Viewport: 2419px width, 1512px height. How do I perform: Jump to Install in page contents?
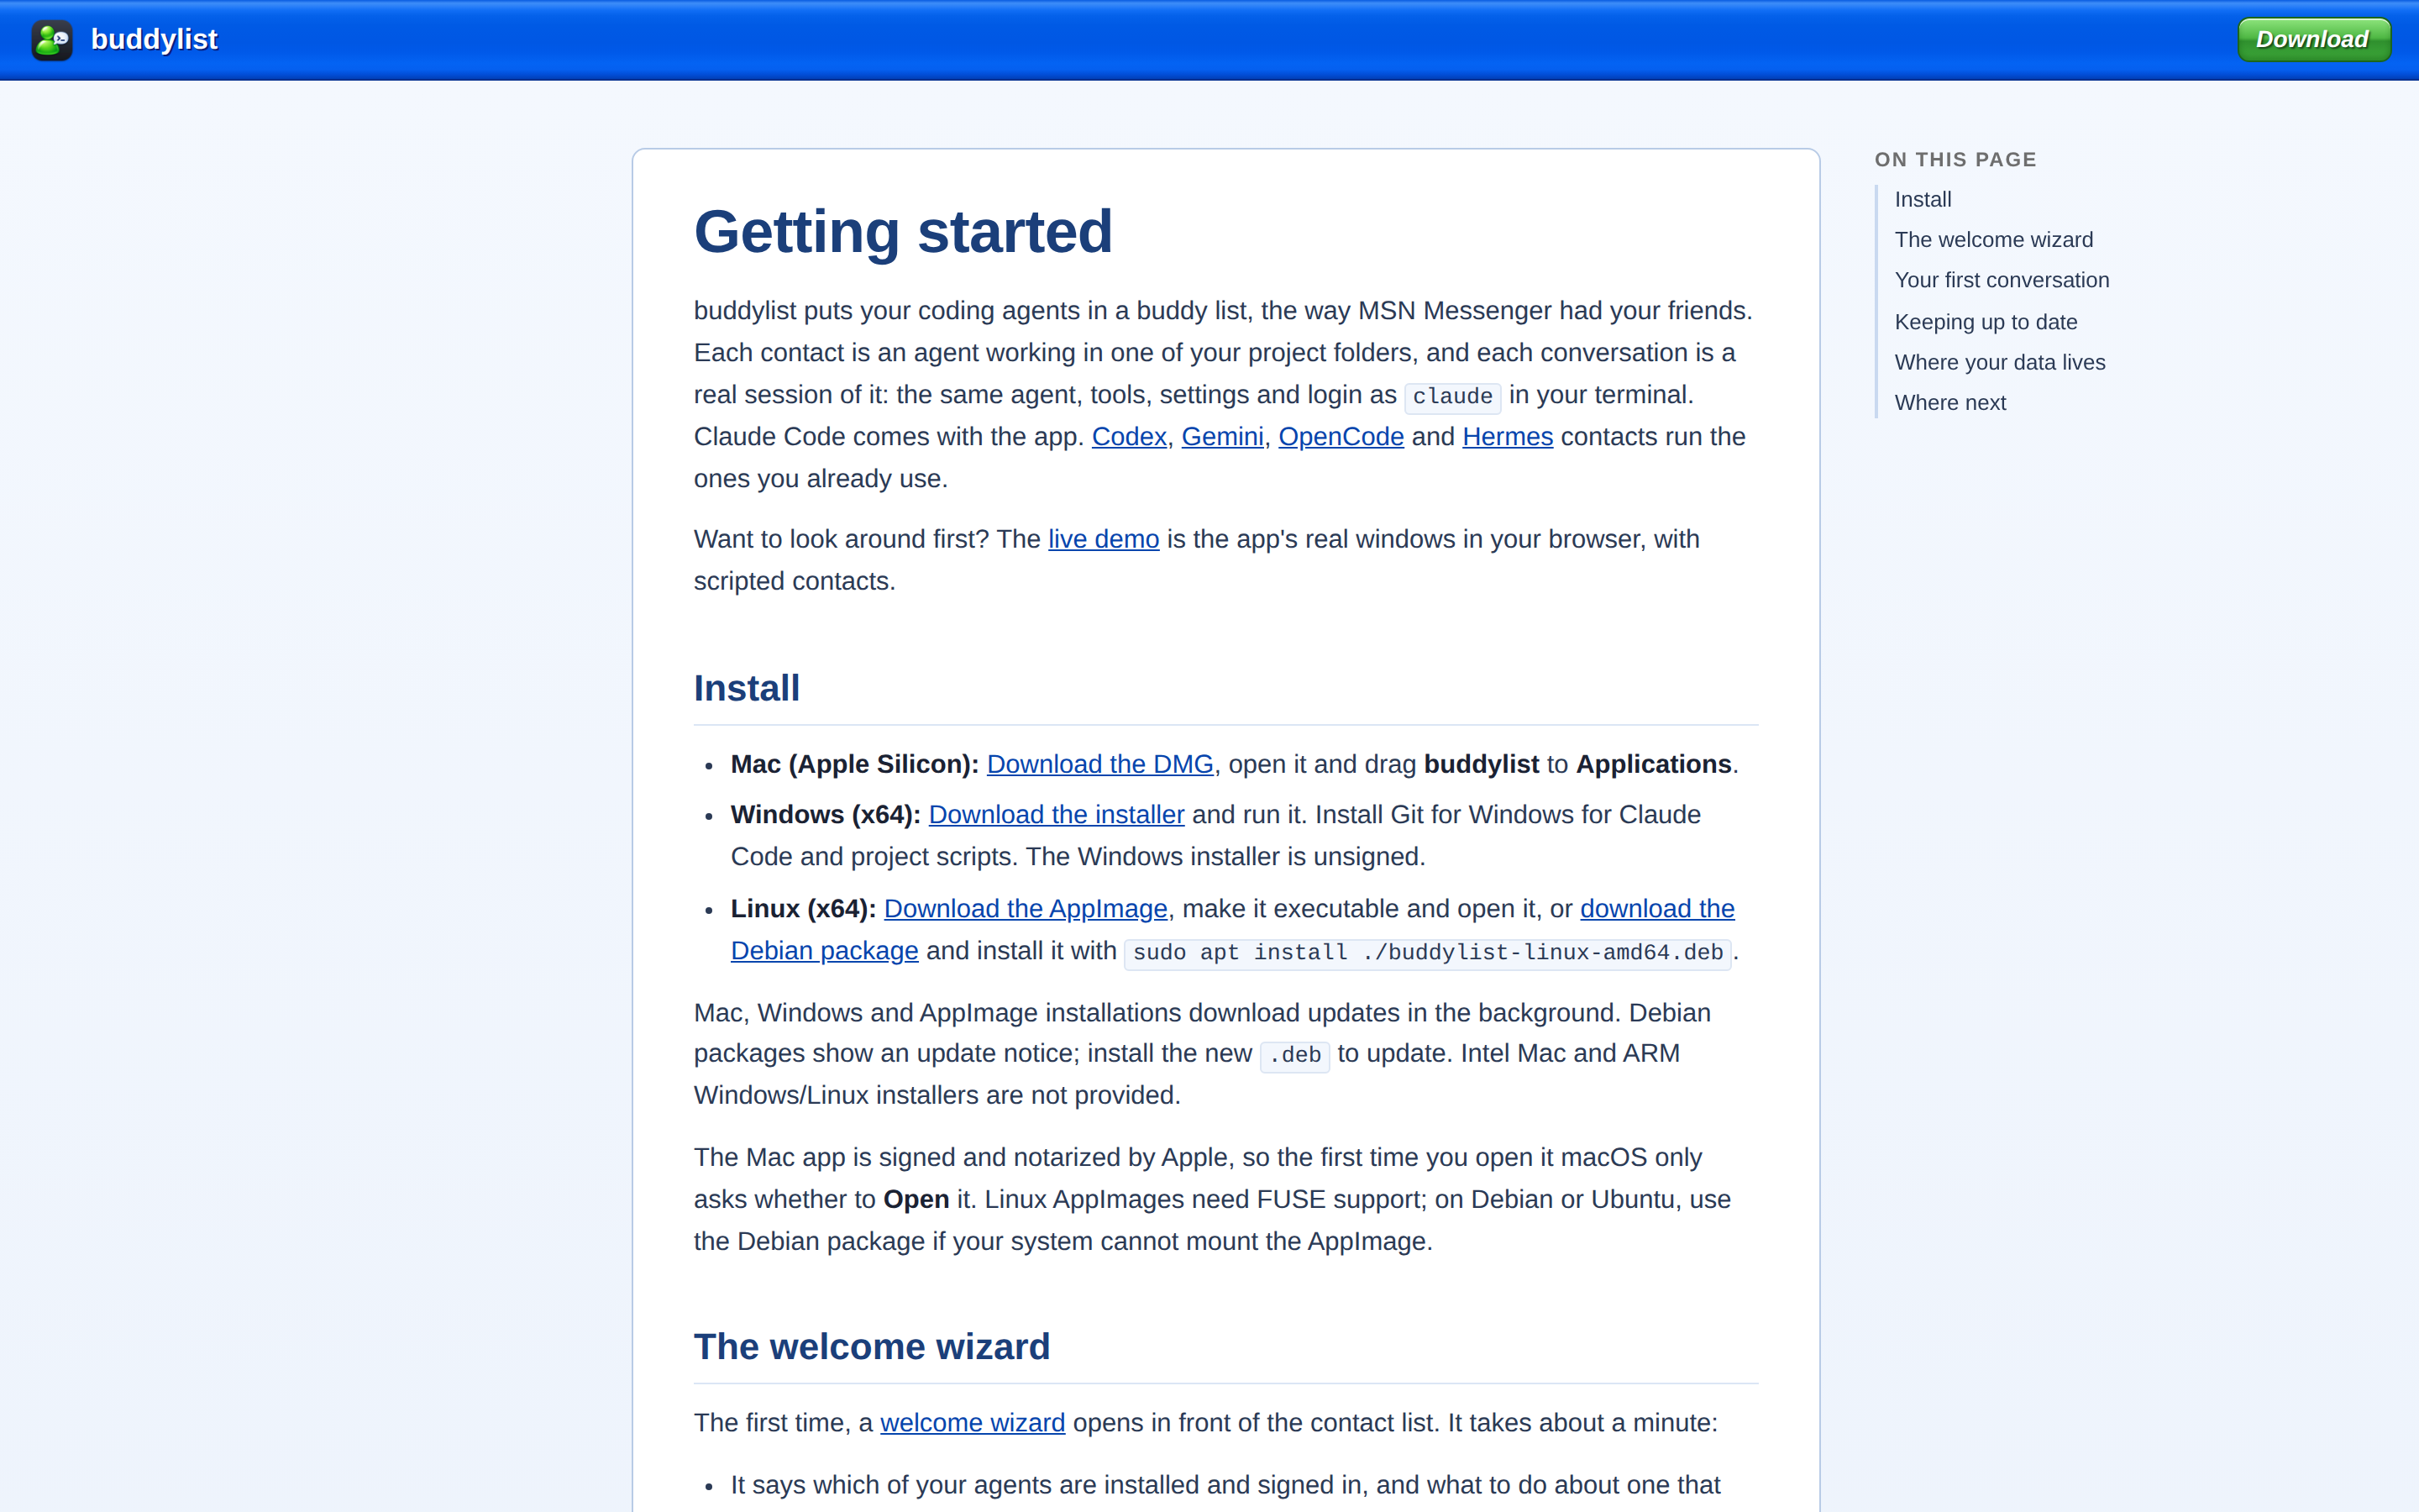coord(1923,199)
